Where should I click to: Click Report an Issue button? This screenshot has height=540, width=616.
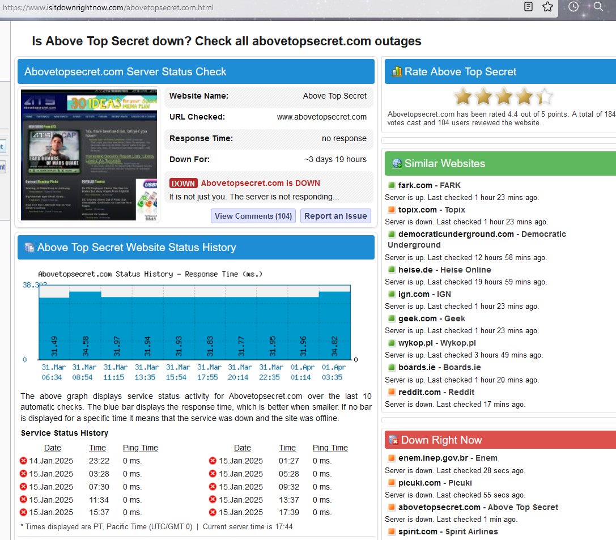tap(335, 216)
